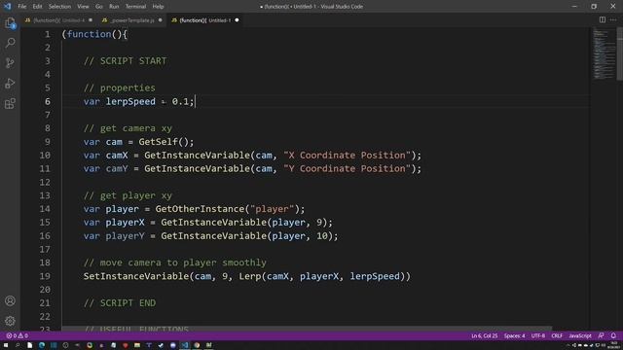Viewport: 623px width, 350px height.
Task: Open the Accounts menu icon
Action: coord(10,300)
